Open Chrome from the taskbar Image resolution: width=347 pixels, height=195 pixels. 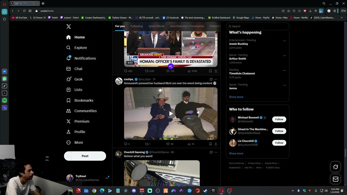coord(94,191)
